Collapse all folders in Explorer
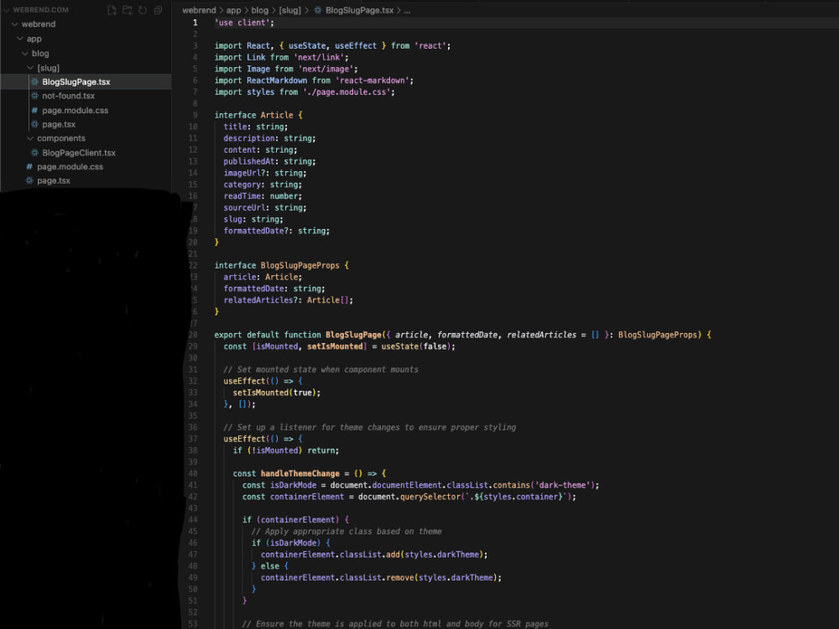The height and width of the screenshot is (629, 839). pos(158,10)
